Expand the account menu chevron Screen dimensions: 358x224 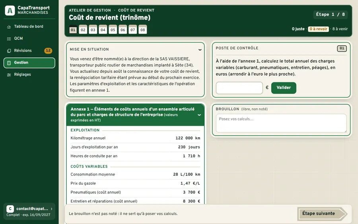(x=52, y=209)
